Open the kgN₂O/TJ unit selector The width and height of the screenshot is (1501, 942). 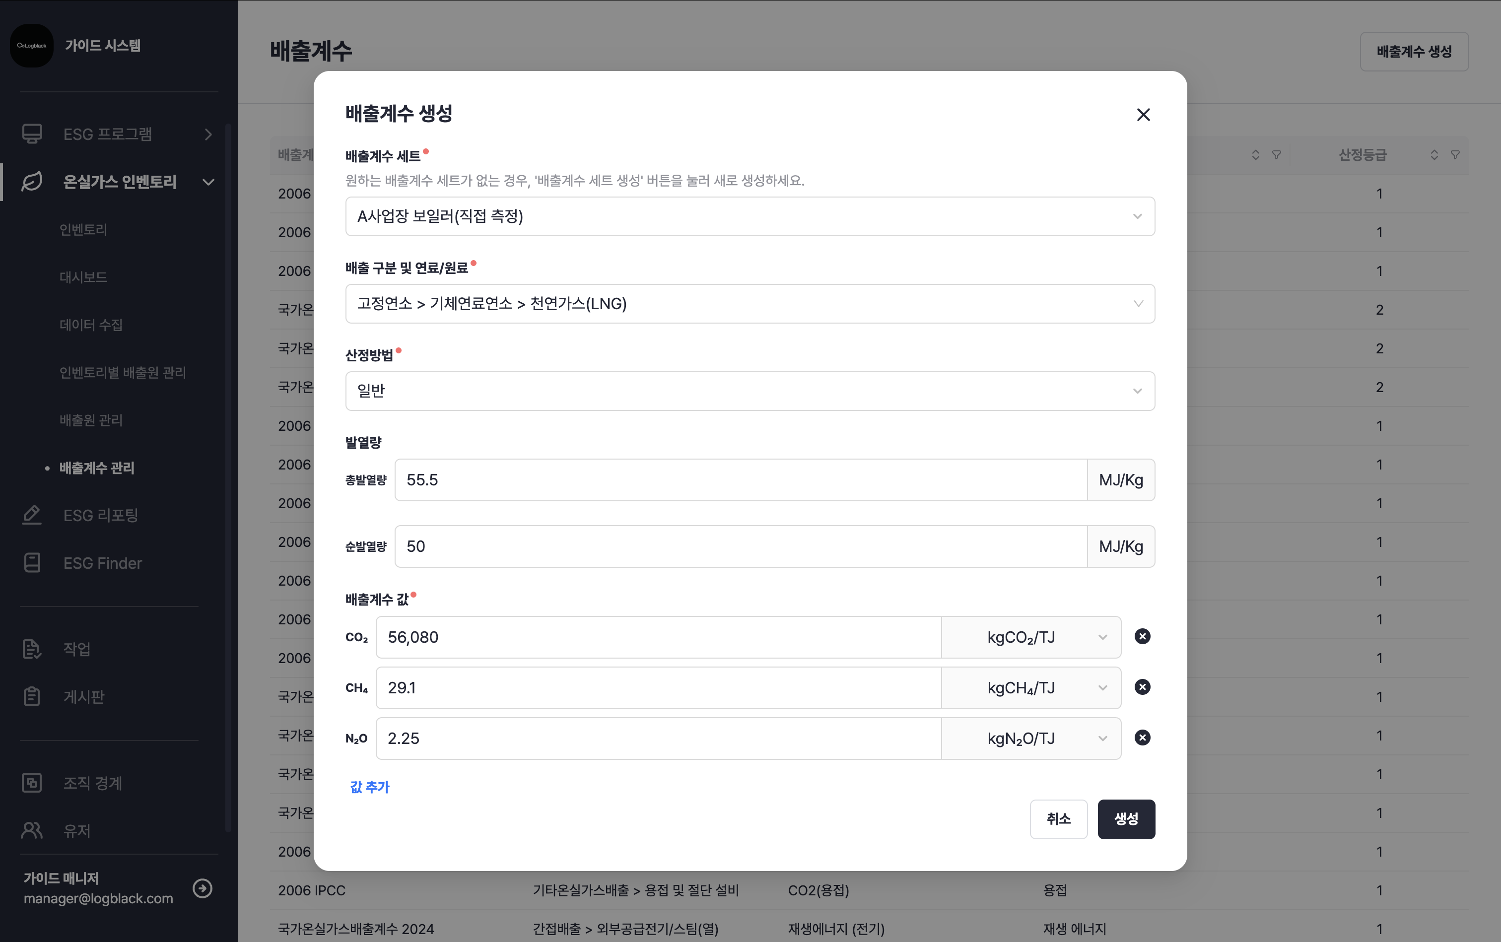tap(1030, 739)
